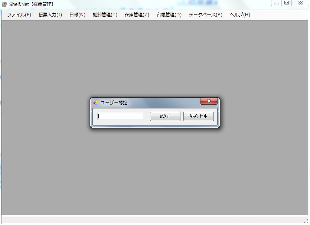Click the 認証 button

[x=165, y=116]
